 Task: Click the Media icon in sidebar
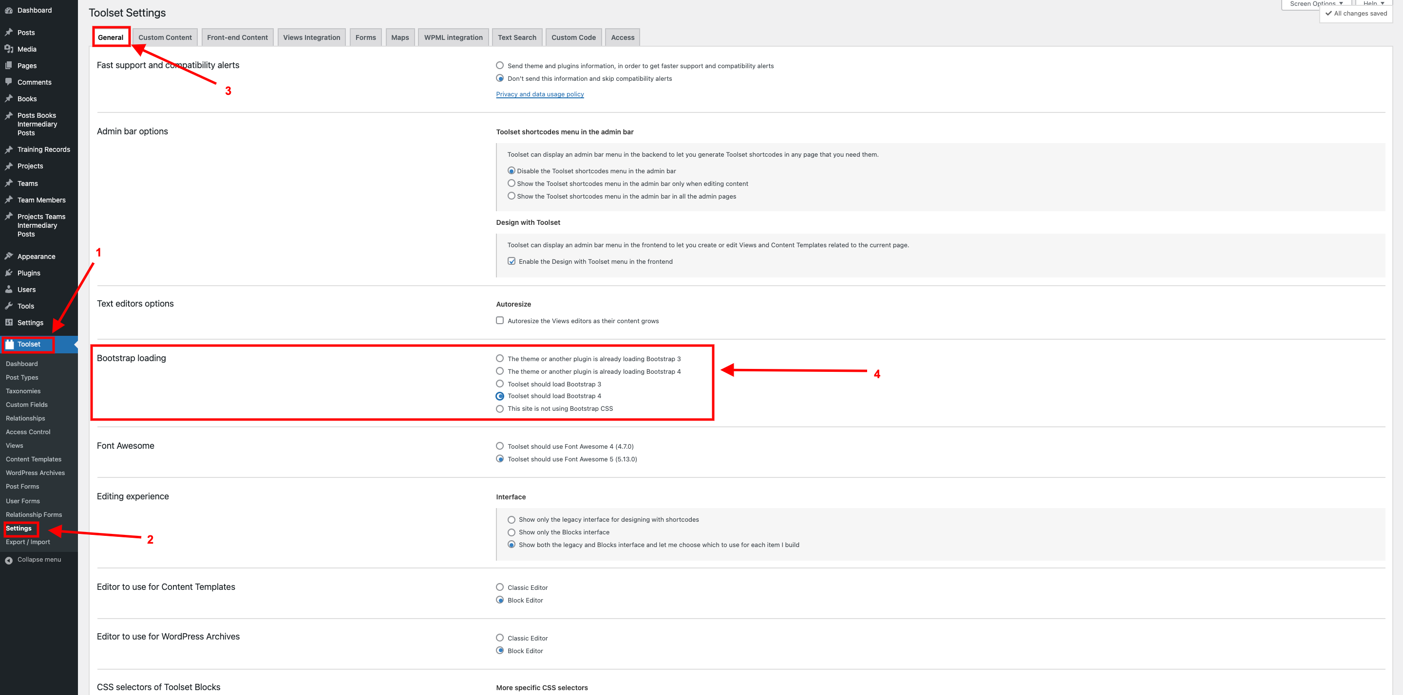click(9, 49)
